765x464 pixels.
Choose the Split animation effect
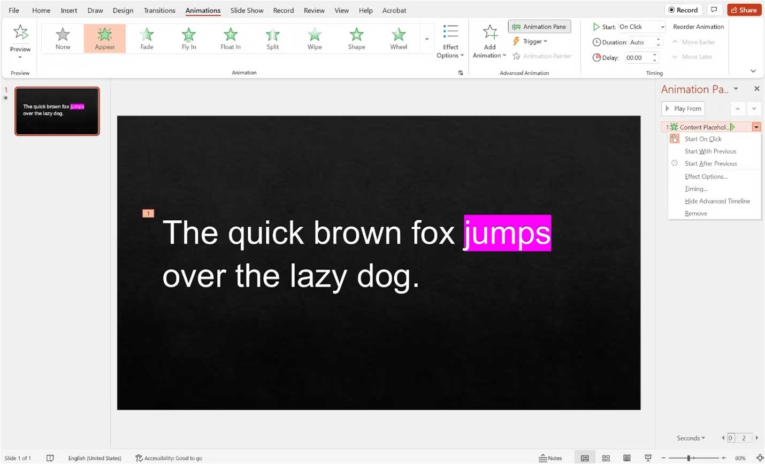coord(272,38)
